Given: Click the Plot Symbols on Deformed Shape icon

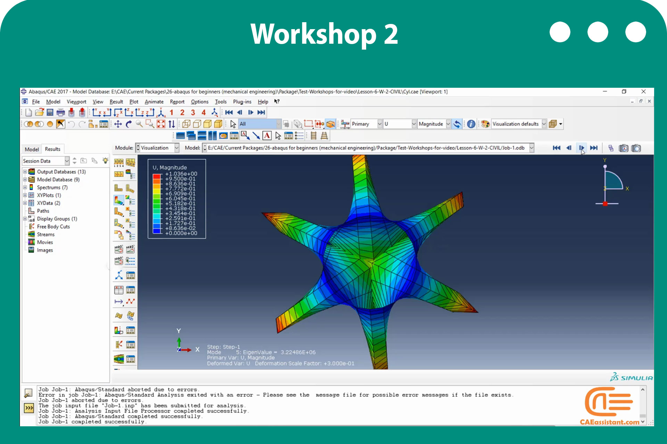Looking at the screenshot, I should tap(118, 212).
